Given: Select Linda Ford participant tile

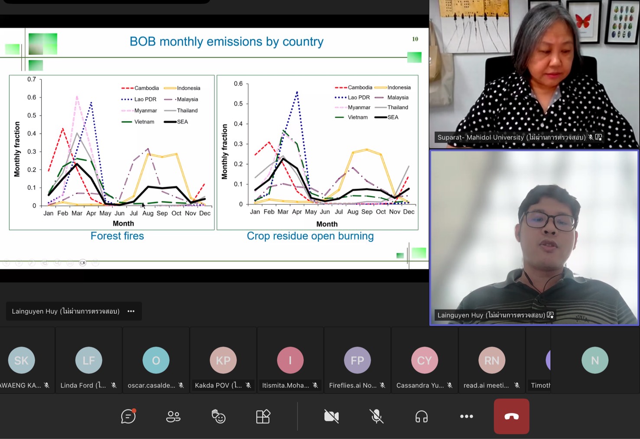Looking at the screenshot, I should click(89, 360).
